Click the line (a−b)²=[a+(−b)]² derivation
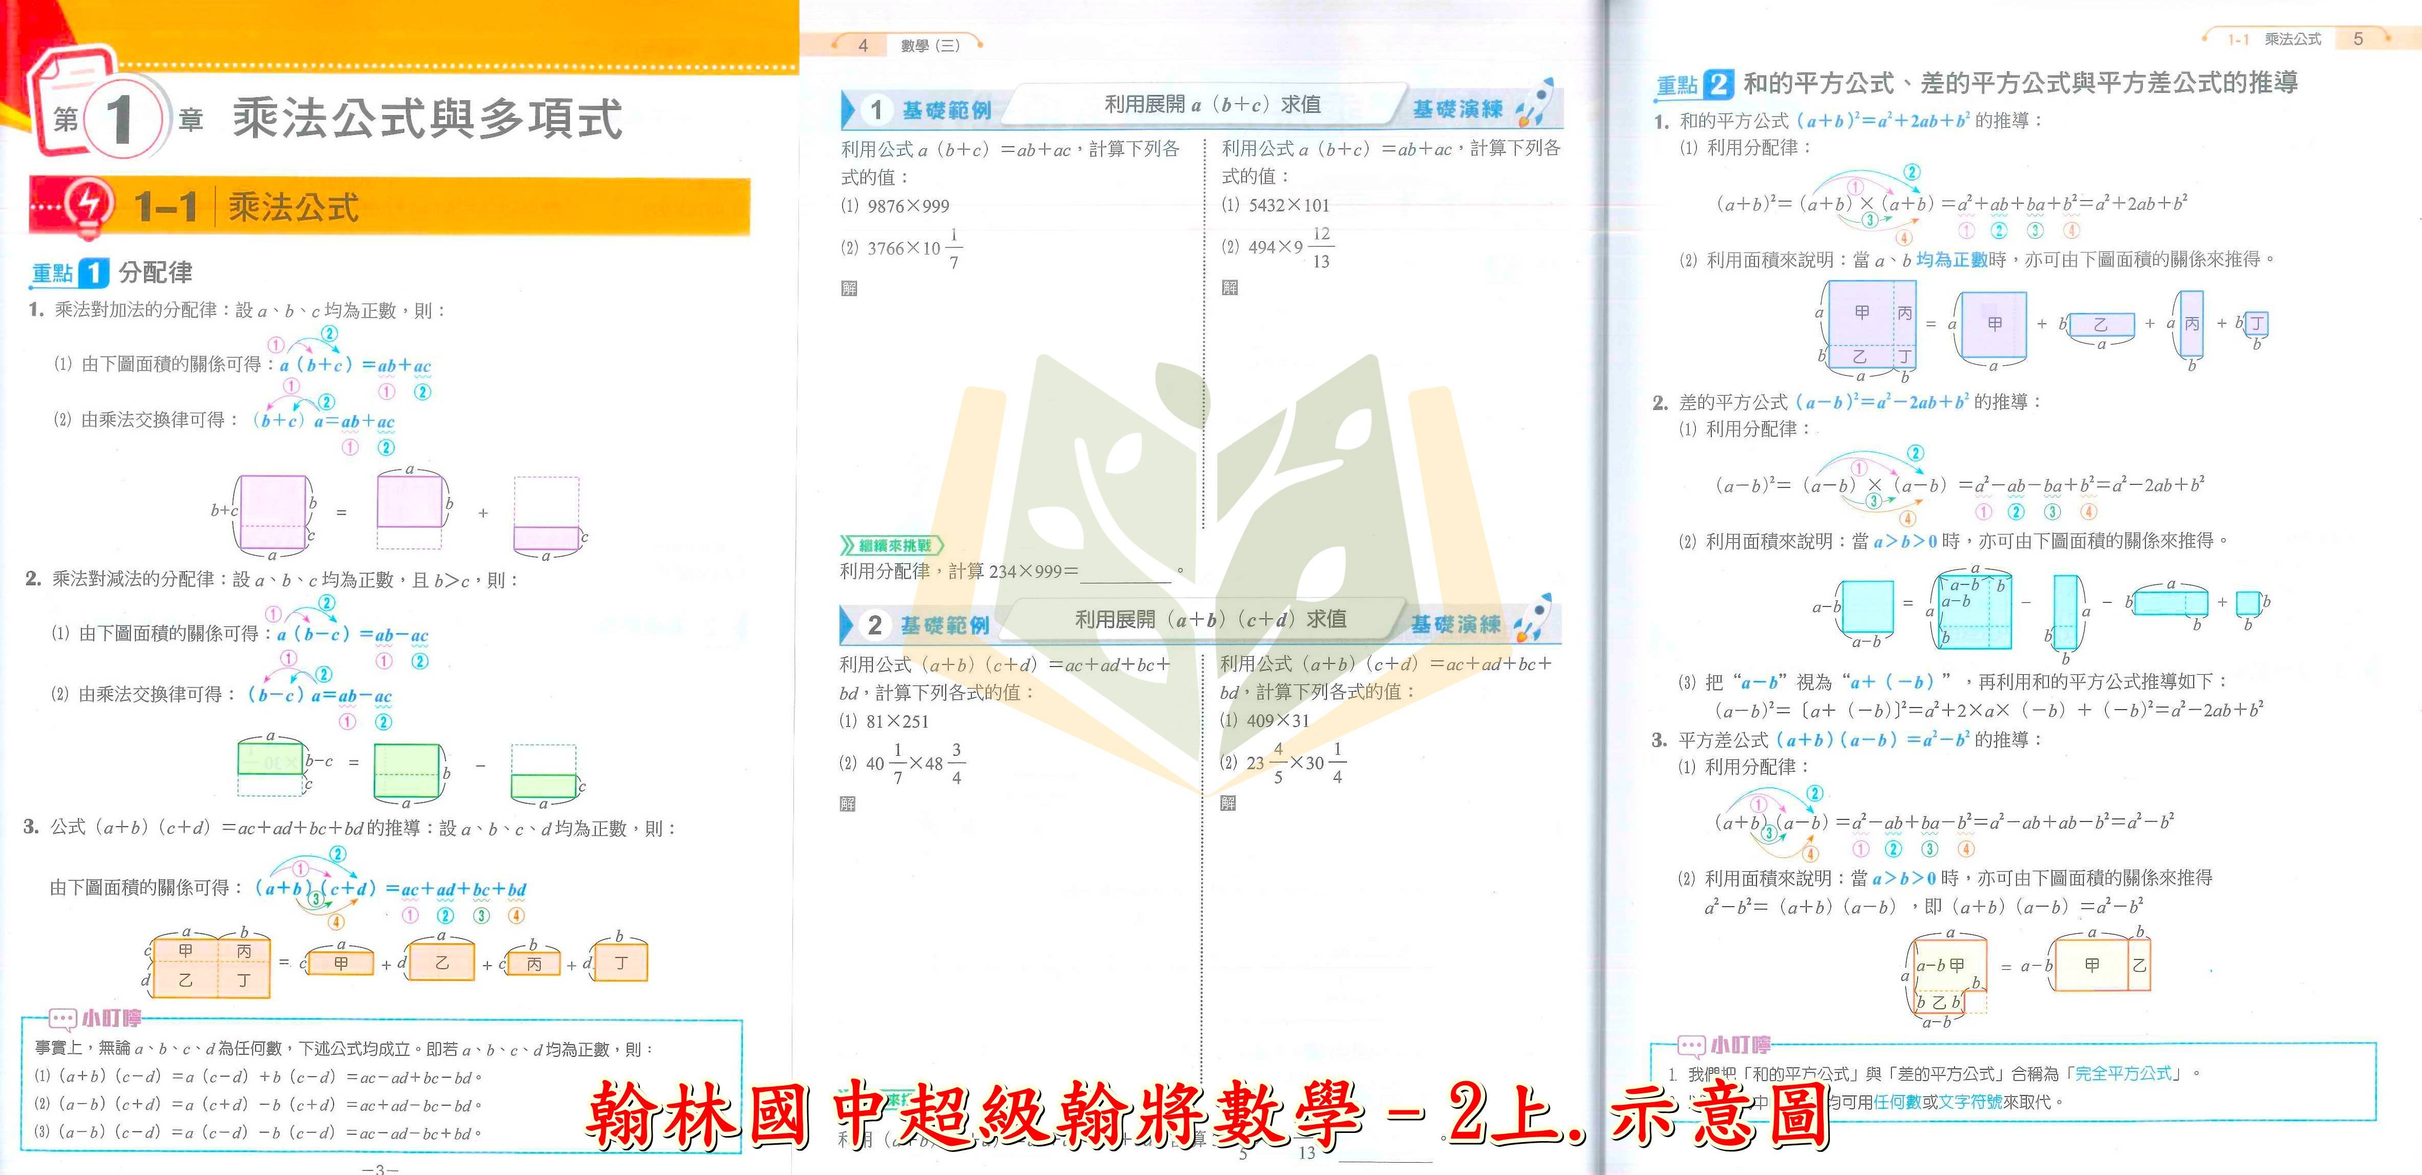This screenshot has width=2422, height=1175. click(x=1989, y=710)
